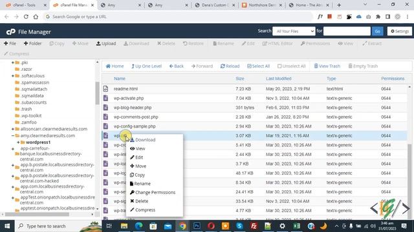Click the File toolbar button
This screenshot has width=414, height=232.
tap(10, 43)
